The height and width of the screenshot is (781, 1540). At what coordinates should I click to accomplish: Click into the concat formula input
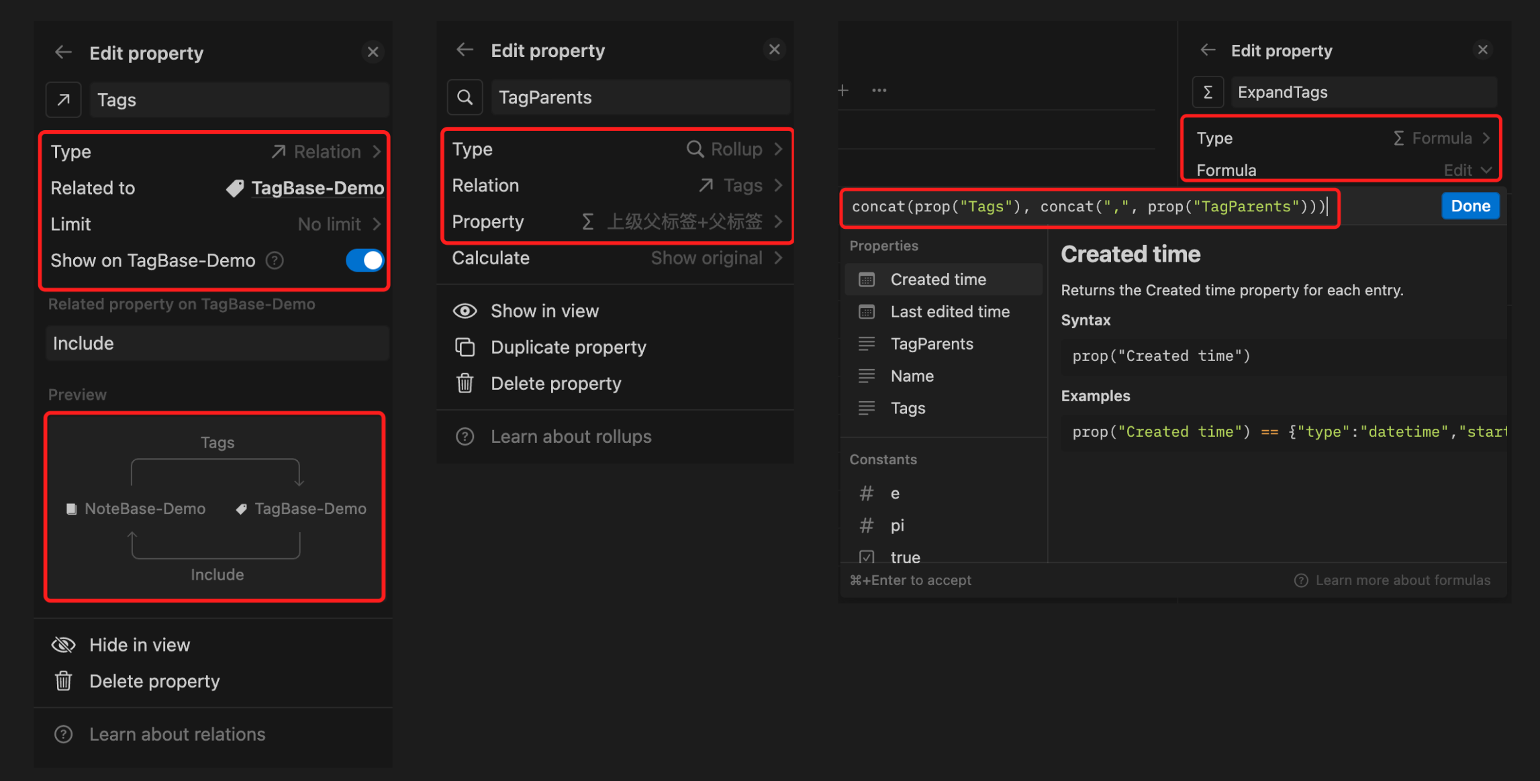pos(1088,207)
